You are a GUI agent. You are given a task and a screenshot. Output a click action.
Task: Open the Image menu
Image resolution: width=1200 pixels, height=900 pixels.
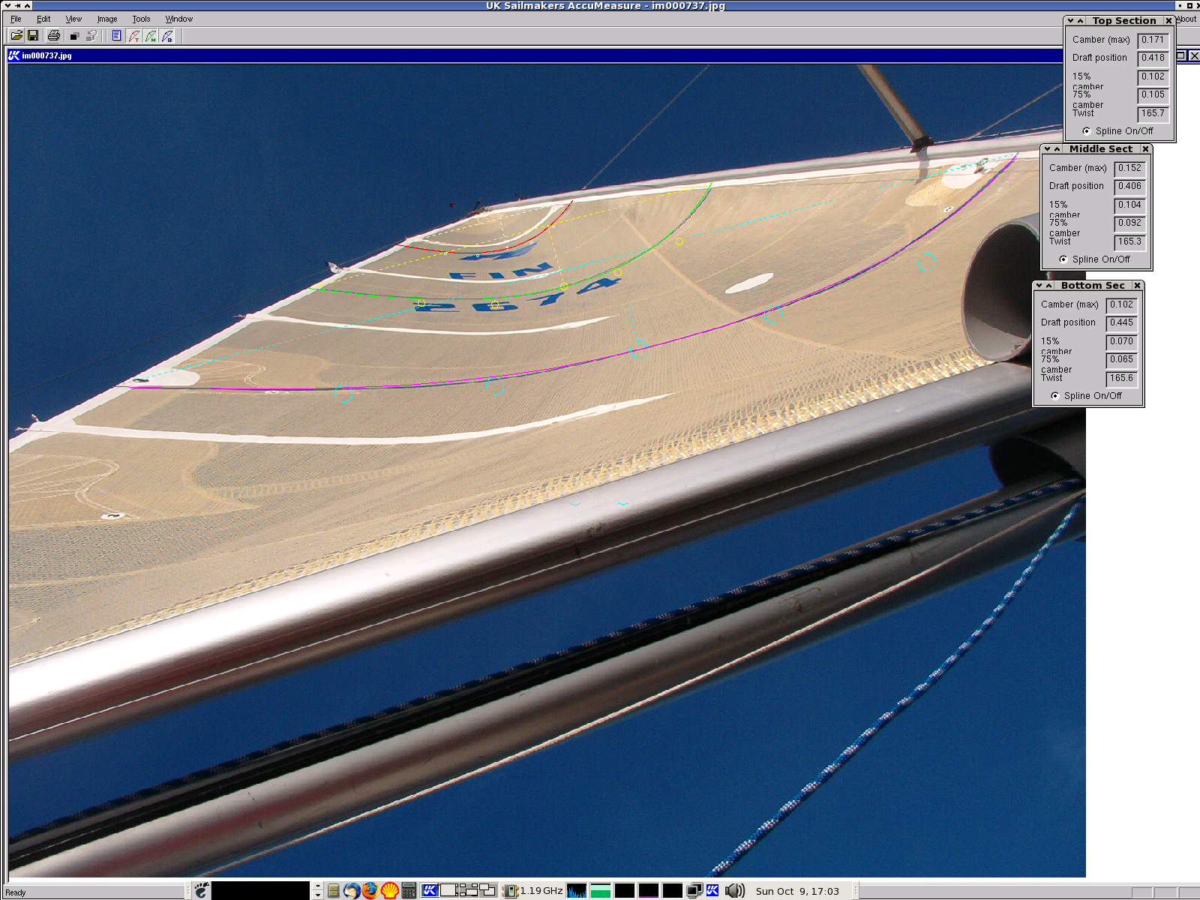pyautogui.click(x=107, y=19)
